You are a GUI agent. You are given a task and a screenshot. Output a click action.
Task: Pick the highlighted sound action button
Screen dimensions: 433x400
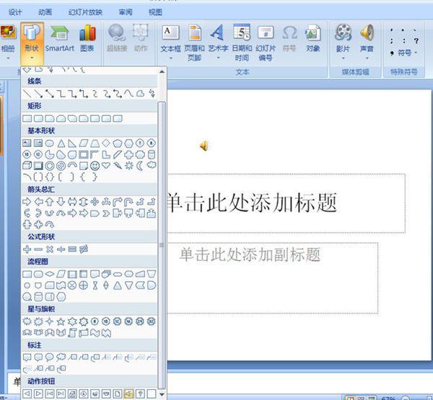(x=128, y=394)
